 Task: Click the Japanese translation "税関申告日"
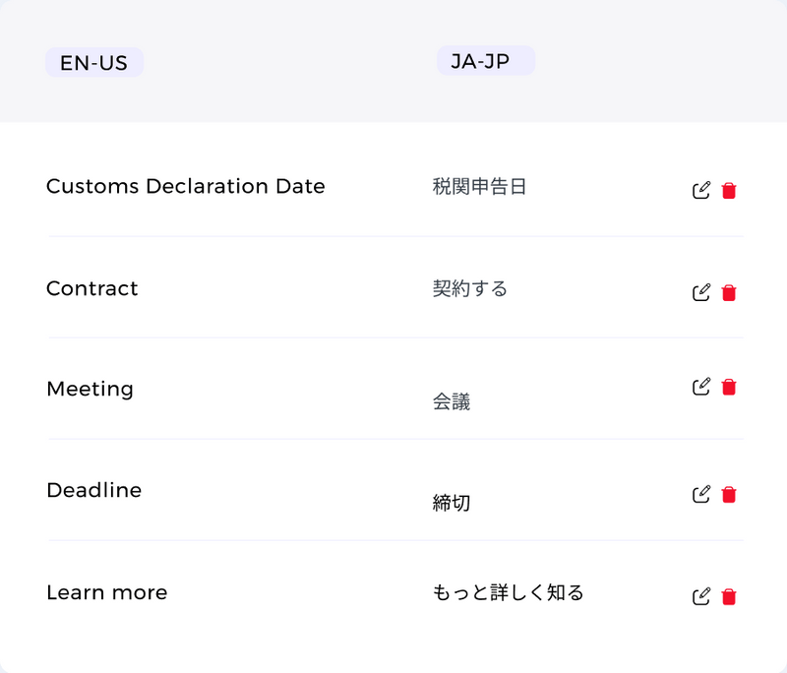click(478, 186)
